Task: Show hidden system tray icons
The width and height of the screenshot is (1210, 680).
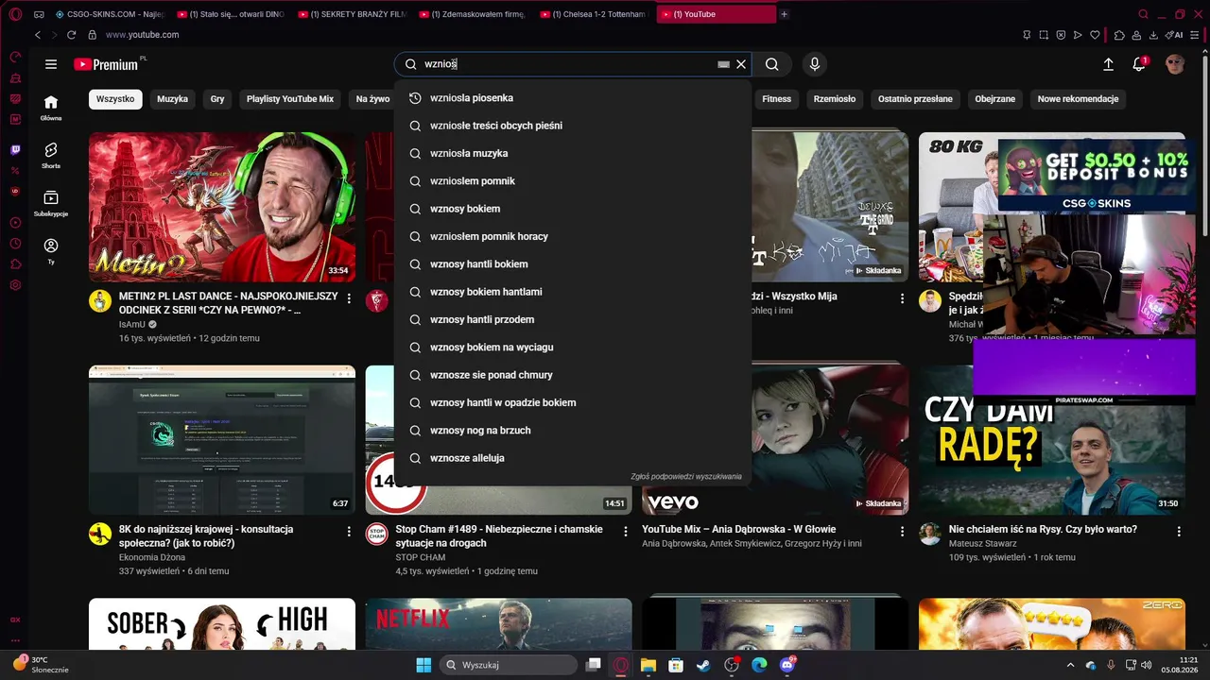Action: click(1070, 665)
